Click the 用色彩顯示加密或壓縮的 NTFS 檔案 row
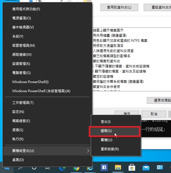 point(120,41)
